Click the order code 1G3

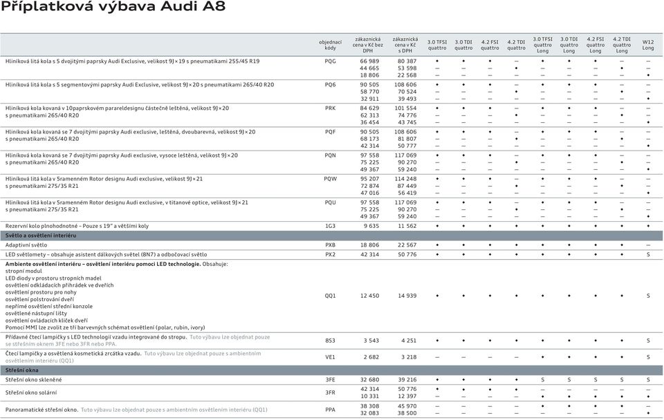tap(331, 227)
